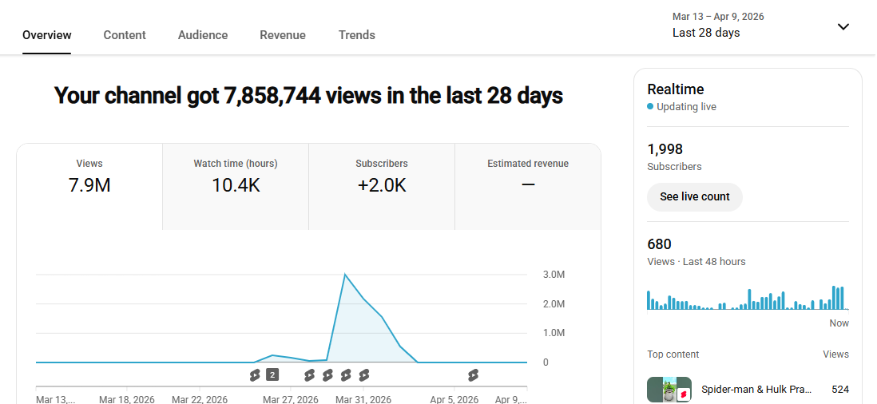Click the leftmost Shorts marker under the chart
877x404 pixels.
click(x=255, y=374)
